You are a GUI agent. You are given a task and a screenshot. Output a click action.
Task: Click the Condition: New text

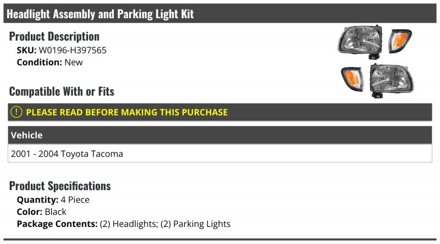tap(50, 62)
